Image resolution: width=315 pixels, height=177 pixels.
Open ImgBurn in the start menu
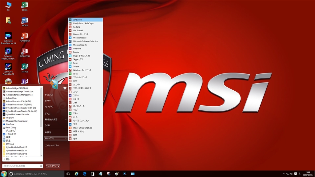coord(10,118)
